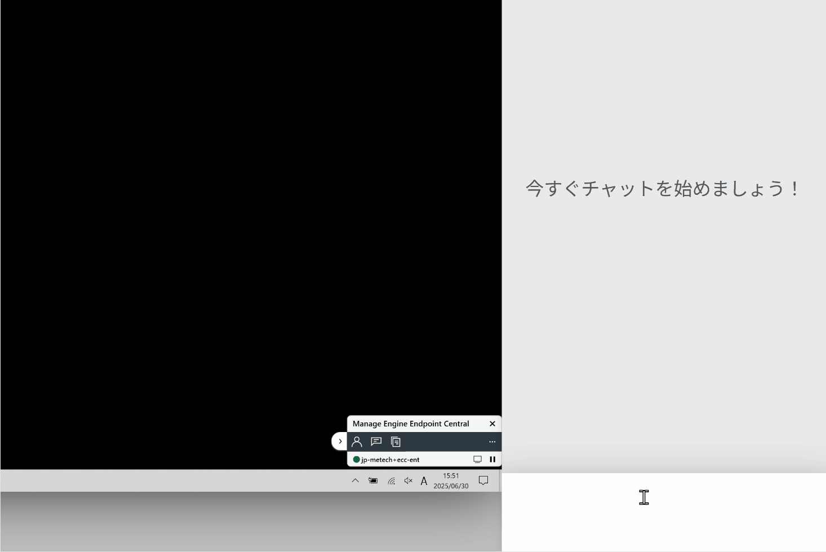
Task: Select the jp-metech+ecc-ent session label
Action: pos(390,460)
